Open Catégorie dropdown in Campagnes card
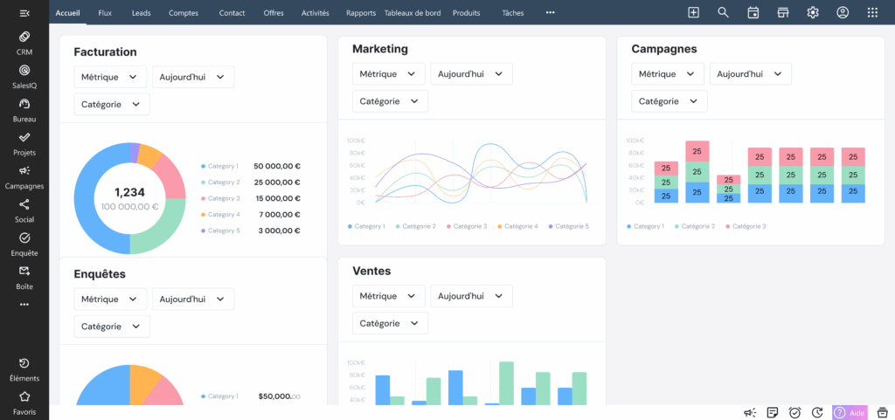The image size is (895, 420). (x=670, y=101)
